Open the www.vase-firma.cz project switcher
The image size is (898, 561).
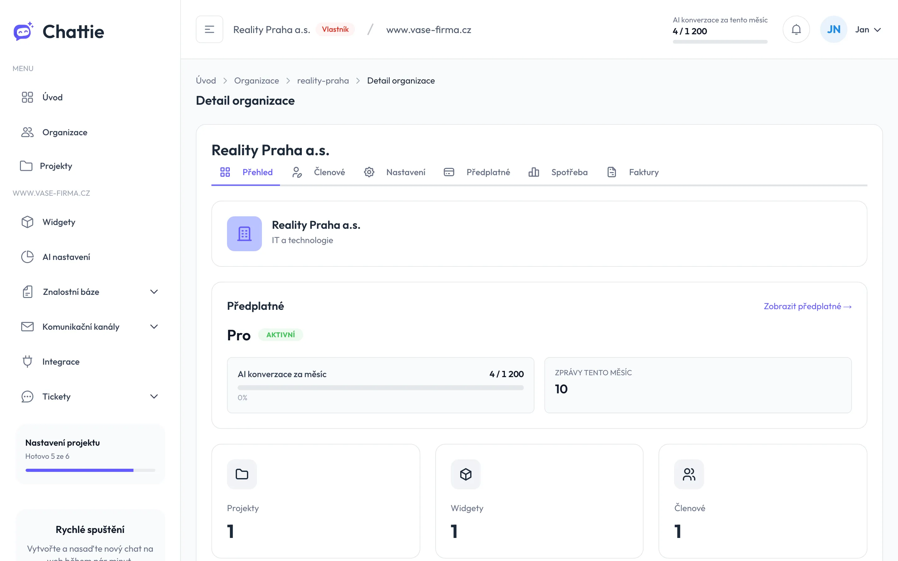coord(429,30)
